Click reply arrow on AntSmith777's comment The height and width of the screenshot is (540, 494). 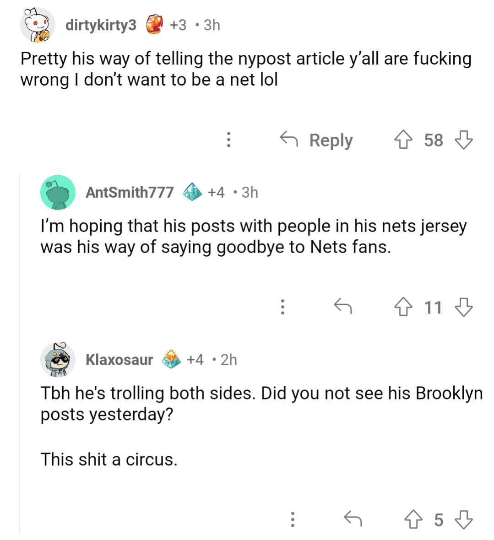[343, 306]
